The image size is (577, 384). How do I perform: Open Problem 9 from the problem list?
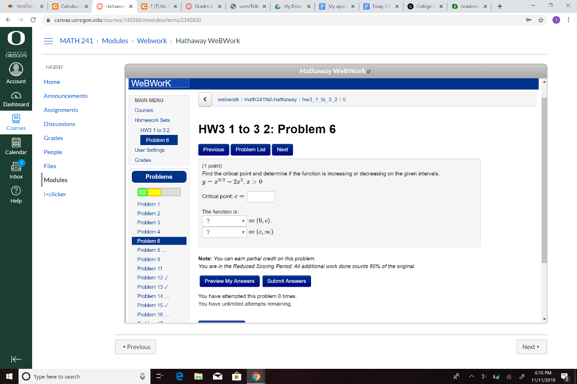click(148, 259)
